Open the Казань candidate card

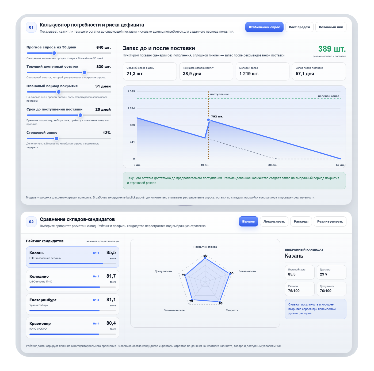[x=72, y=257]
